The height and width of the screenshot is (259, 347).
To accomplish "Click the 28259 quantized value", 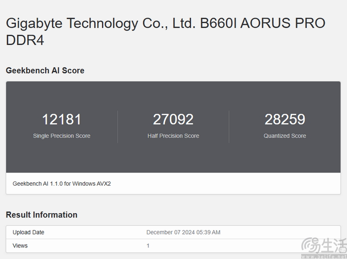I will [285, 119].
